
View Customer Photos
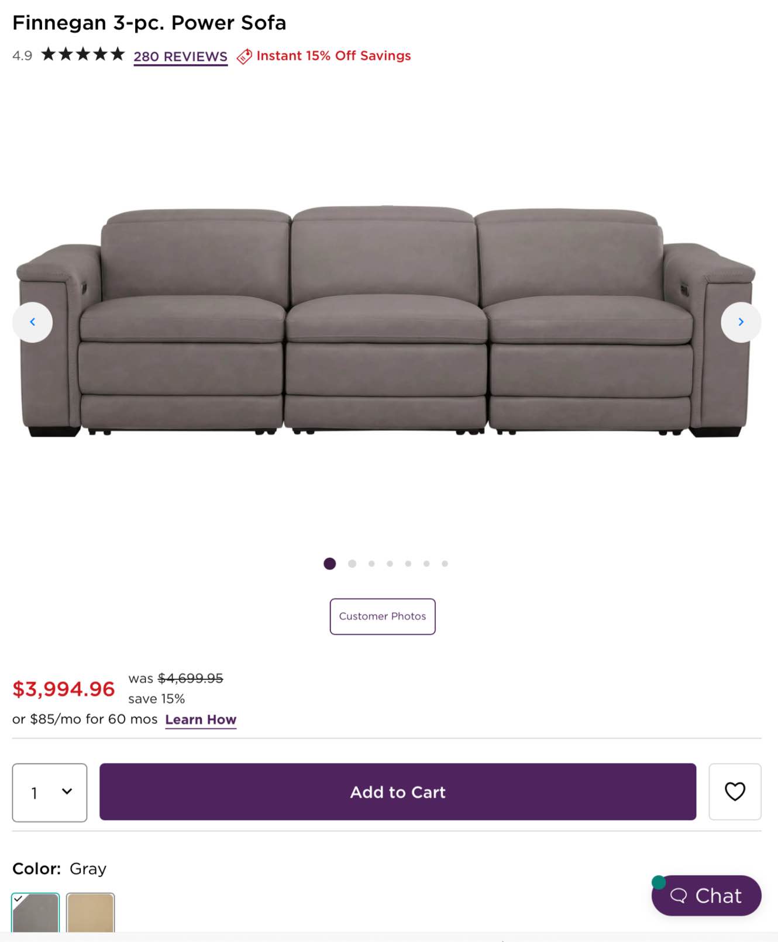[383, 616]
